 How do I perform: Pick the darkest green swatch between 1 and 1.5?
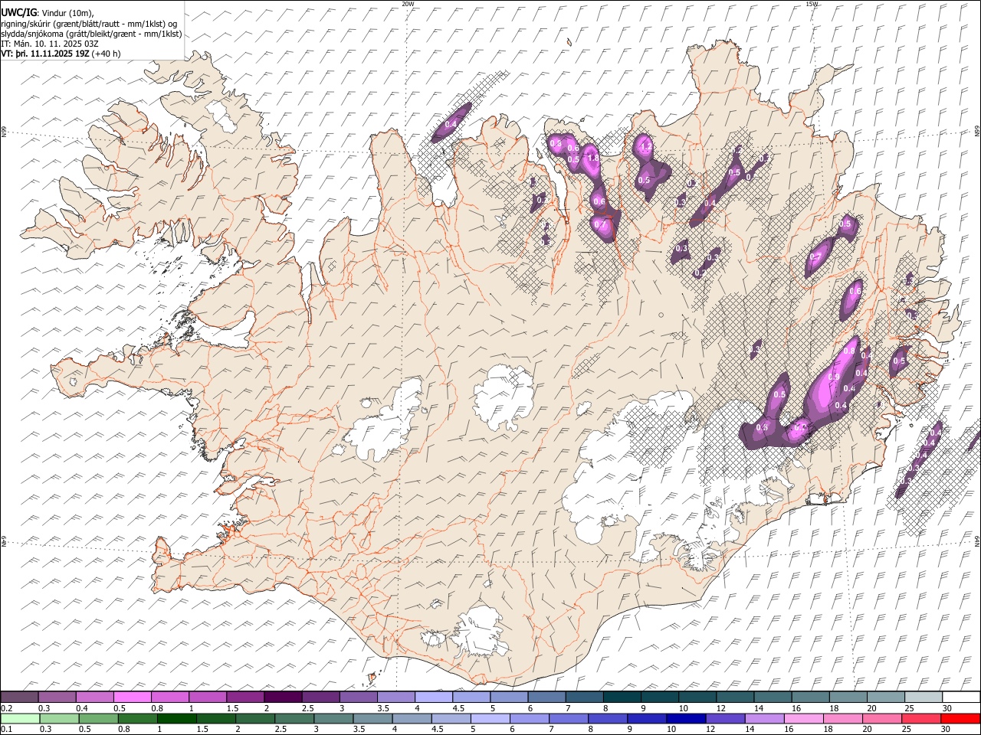(177, 719)
